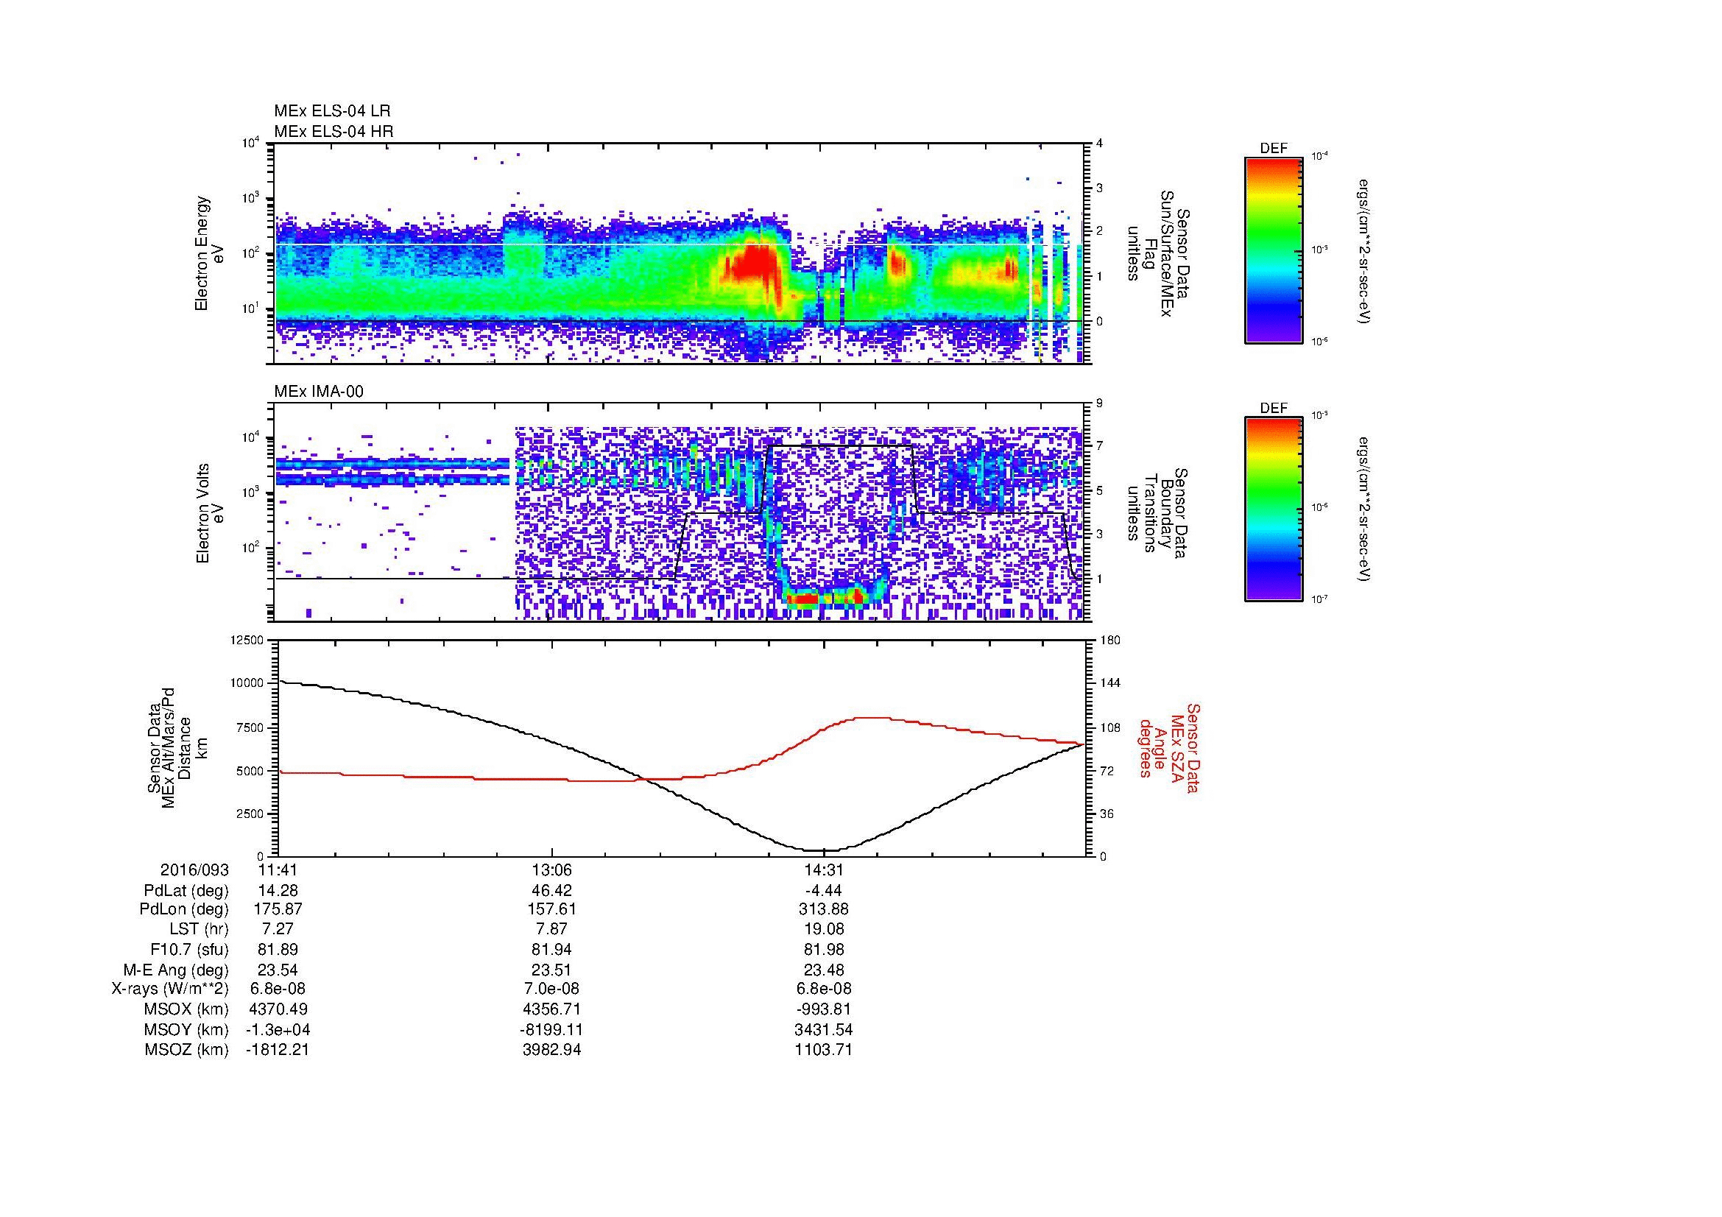Click the PdLat value '-4.44'
The height and width of the screenshot is (1217, 1722).
[824, 891]
